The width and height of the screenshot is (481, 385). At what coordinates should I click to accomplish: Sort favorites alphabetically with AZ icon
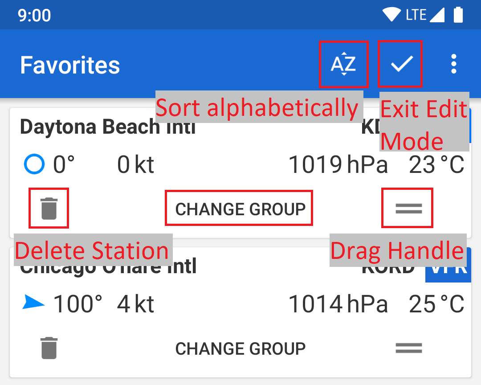pyautogui.click(x=343, y=64)
